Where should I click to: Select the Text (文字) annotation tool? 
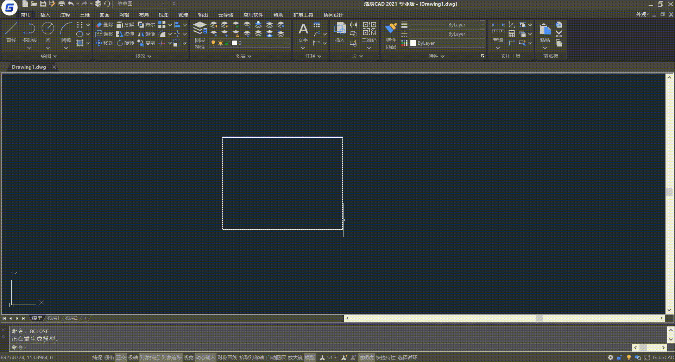click(303, 32)
